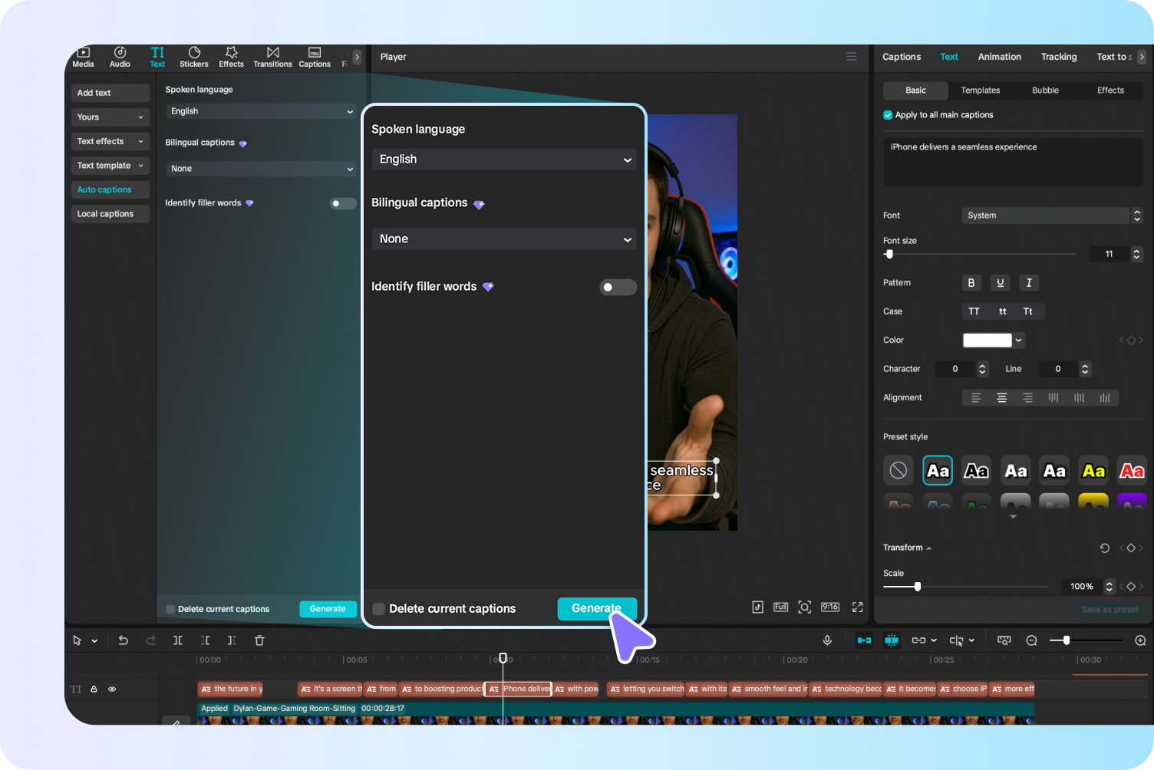The width and height of the screenshot is (1154, 770).
Task: Click the microphone voiceover icon
Action: [x=827, y=640]
